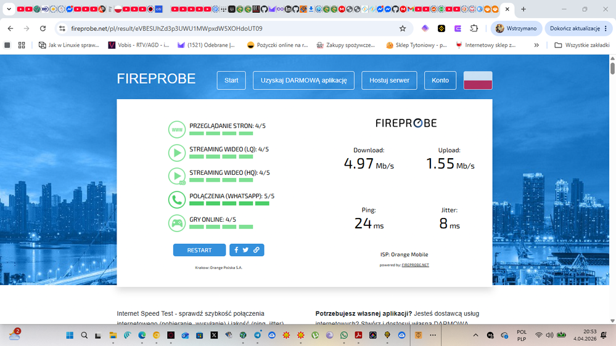Click ISP: Orange Mobile text

[x=405, y=254]
